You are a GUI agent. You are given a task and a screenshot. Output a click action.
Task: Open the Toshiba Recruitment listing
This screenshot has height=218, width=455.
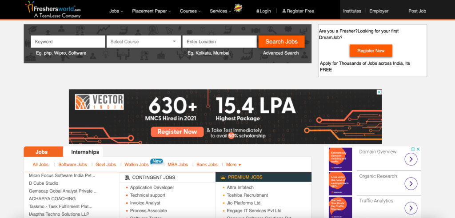coord(247,195)
